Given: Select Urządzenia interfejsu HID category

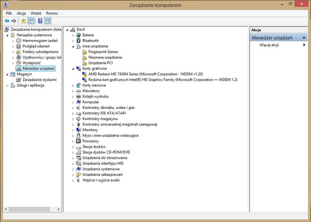Looking at the screenshot, I should [x=103, y=163].
